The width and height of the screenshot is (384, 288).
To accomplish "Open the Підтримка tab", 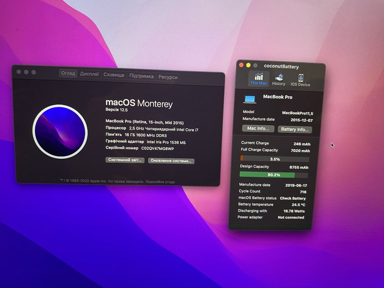I will (141, 76).
